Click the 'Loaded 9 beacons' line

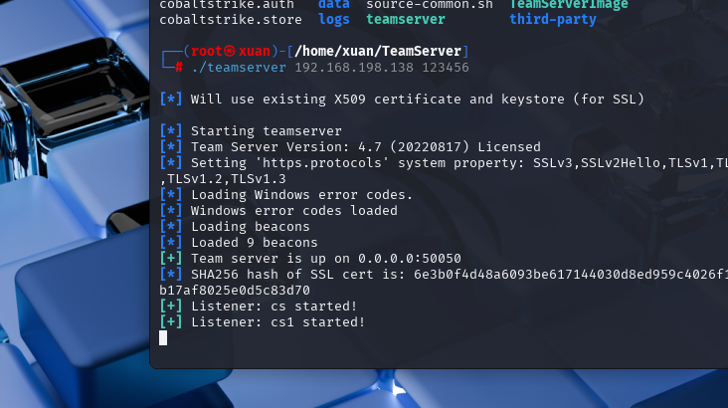[x=238, y=242]
